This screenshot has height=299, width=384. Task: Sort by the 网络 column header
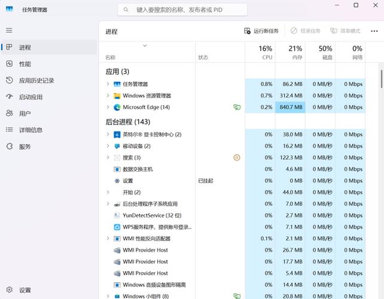pyautogui.click(x=351, y=52)
